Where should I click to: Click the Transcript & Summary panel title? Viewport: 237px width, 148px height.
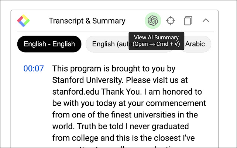87,21
